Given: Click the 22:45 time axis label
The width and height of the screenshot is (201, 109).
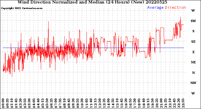Looking at the screenshot, I should click(174, 103).
